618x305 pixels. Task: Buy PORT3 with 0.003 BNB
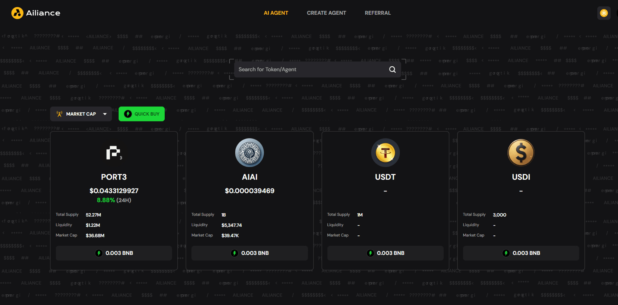(114, 253)
